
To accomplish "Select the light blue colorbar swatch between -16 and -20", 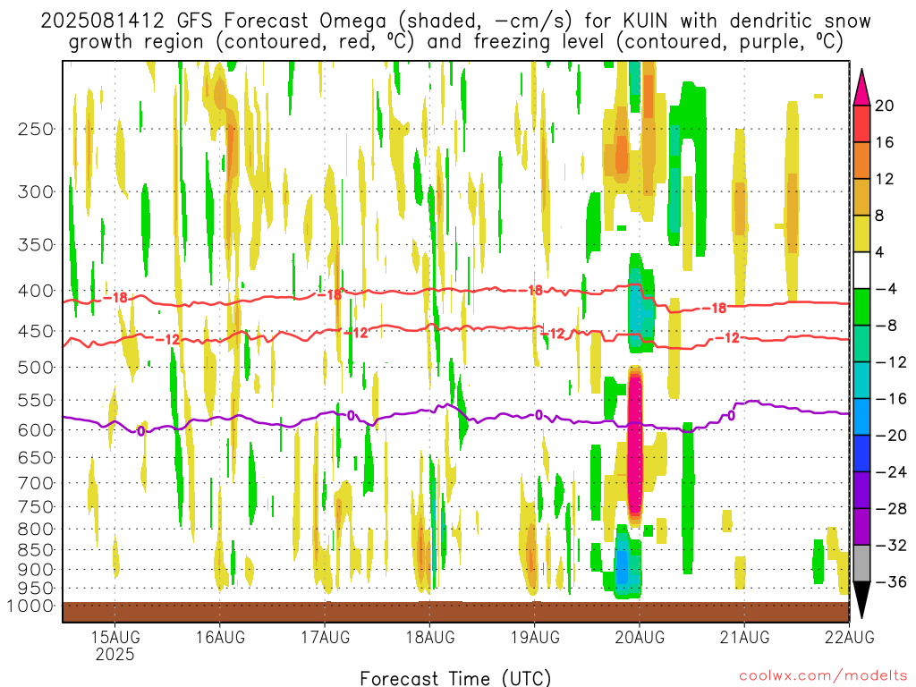I will point(861,417).
